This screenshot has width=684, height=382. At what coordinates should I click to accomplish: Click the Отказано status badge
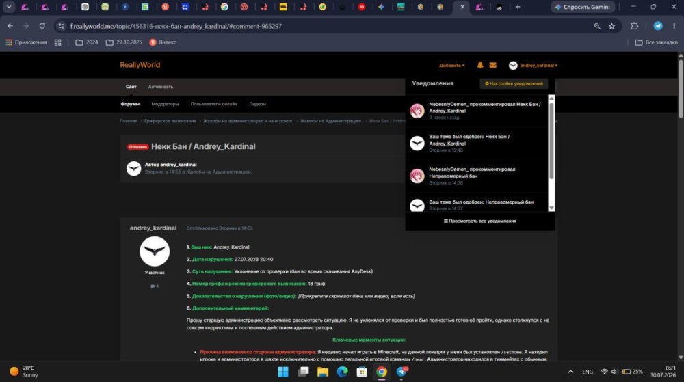138,147
